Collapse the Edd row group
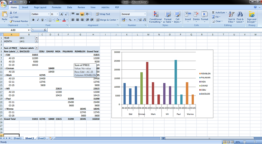 coord(5,55)
